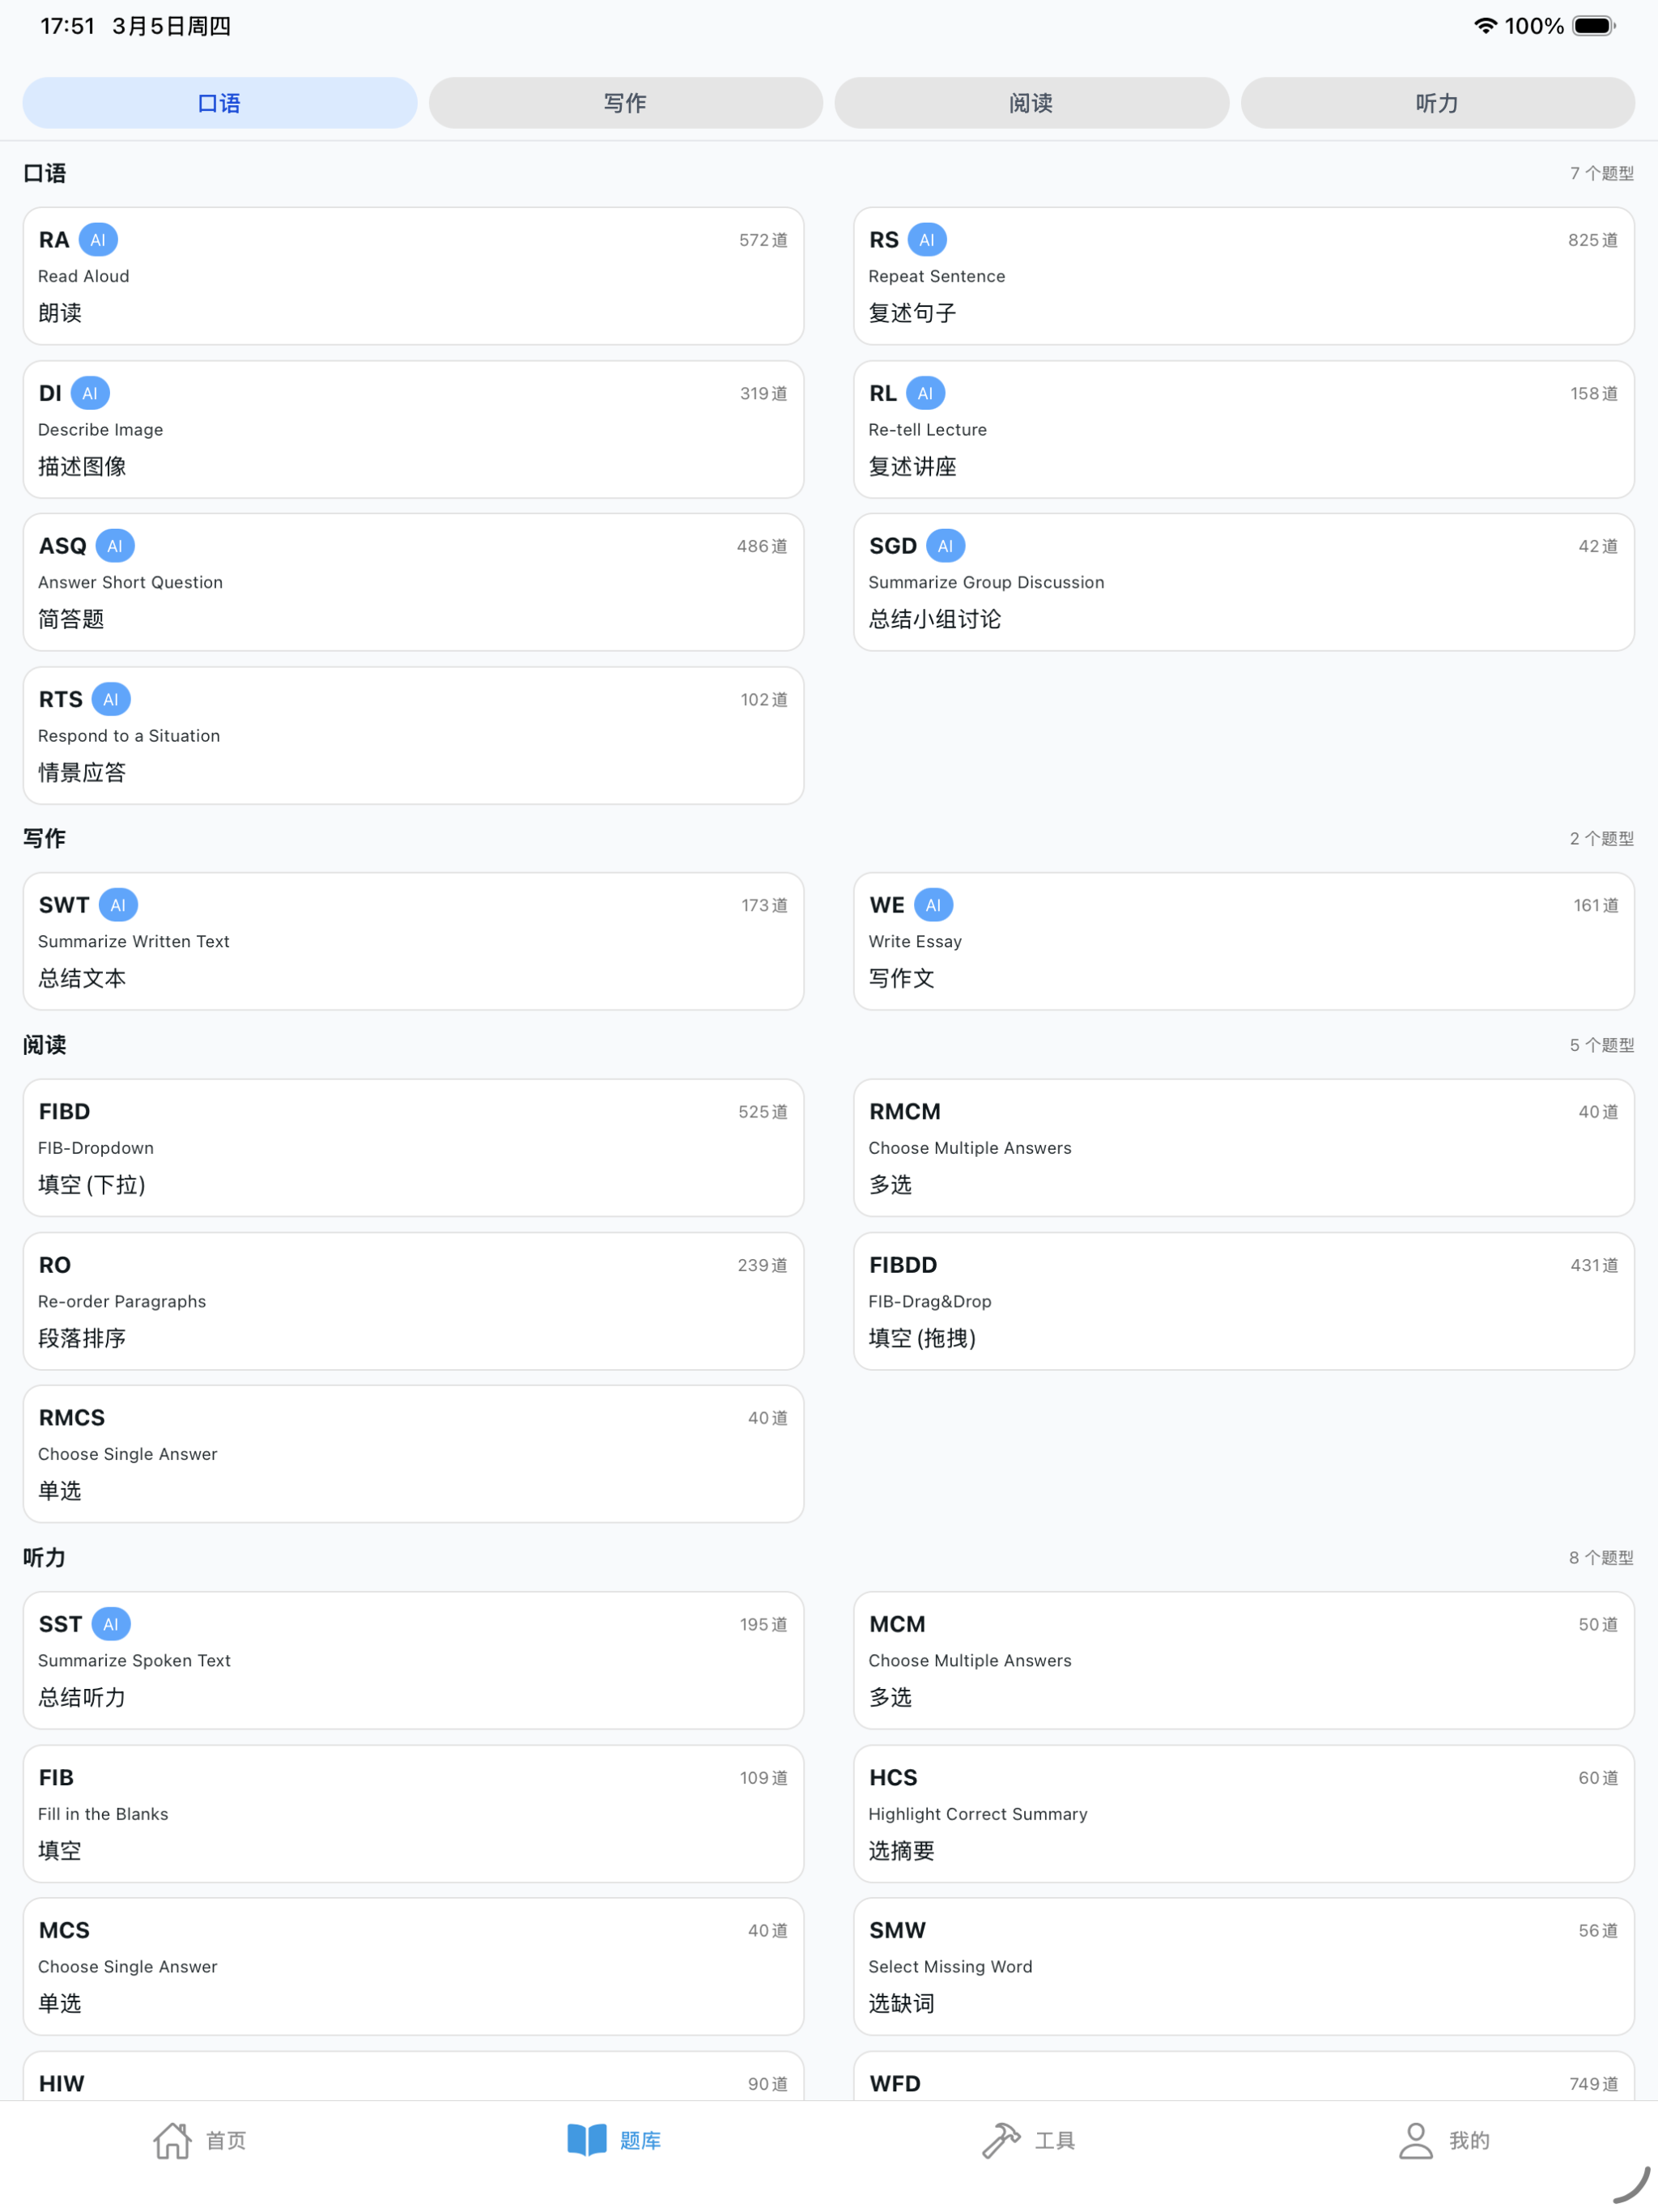Screen dimensions: 1658x2212
Task: Click the 阅读 section heading
Action: [44, 1045]
